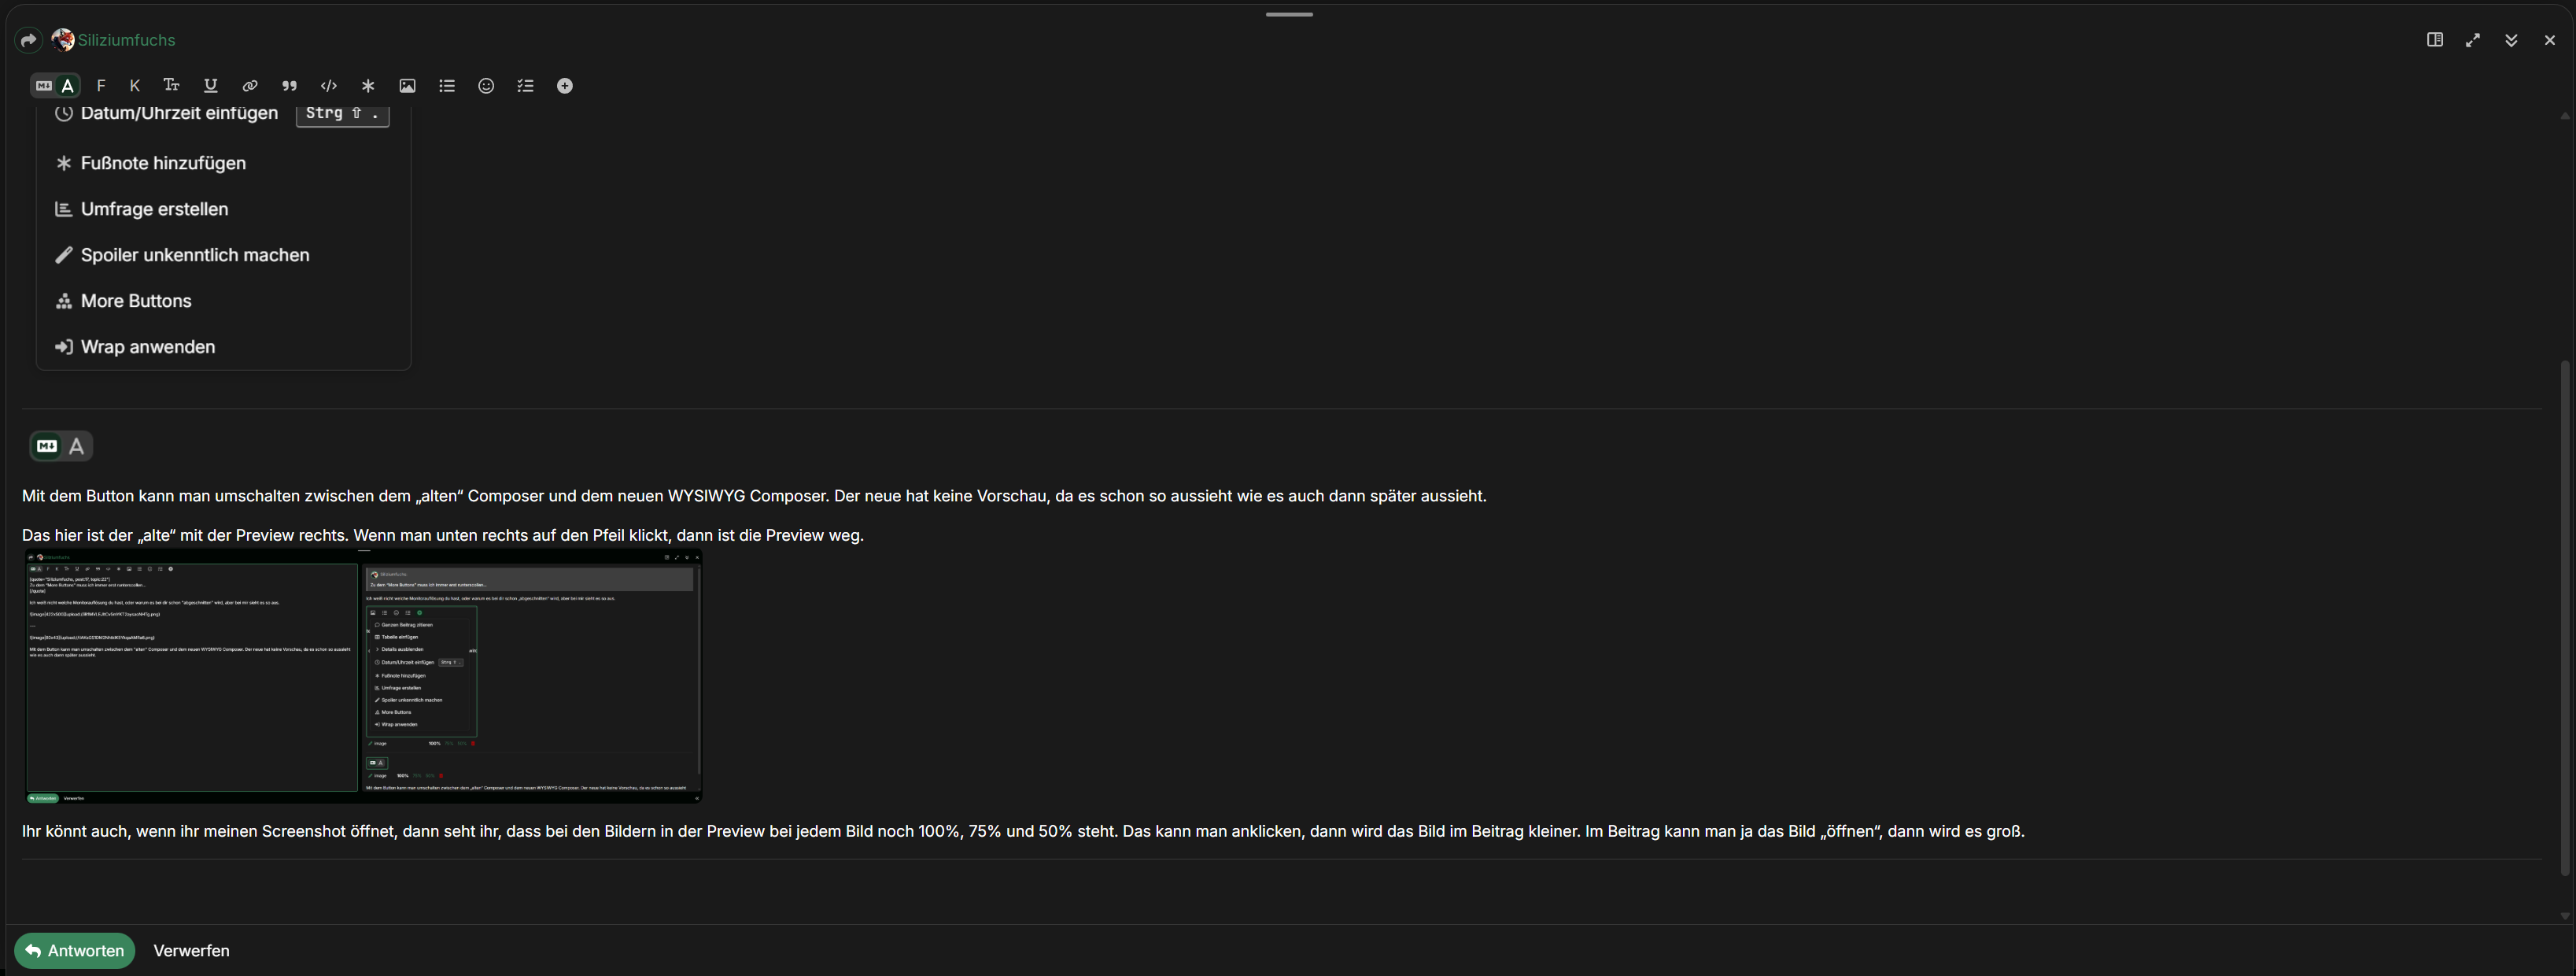This screenshot has width=2576, height=976.
Task: Choose "Spoiler unkenntlich machen" menu entry
Action: 195,255
